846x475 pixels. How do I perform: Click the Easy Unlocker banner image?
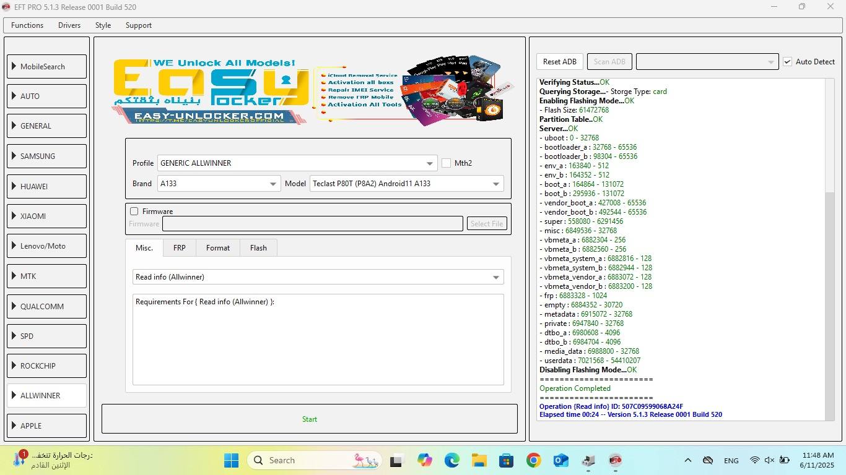[x=313, y=92]
